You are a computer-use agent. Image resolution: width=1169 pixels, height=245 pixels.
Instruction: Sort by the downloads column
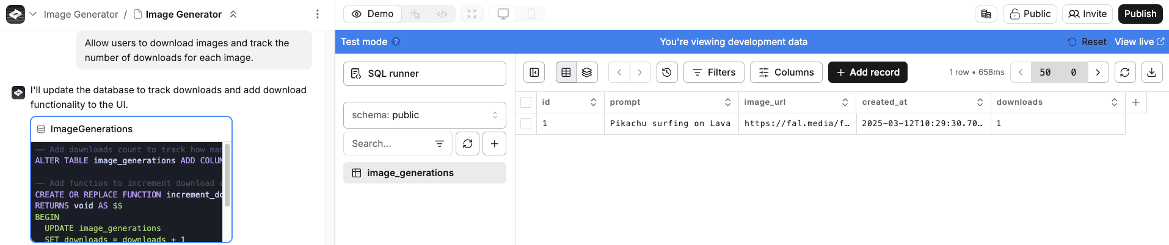[x=1114, y=102]
